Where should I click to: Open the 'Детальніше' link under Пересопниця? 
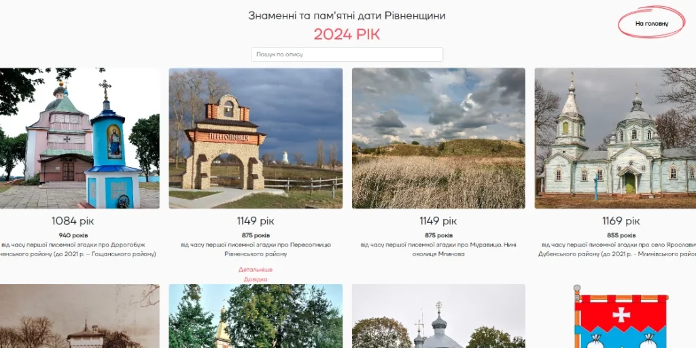click(256, 269)
